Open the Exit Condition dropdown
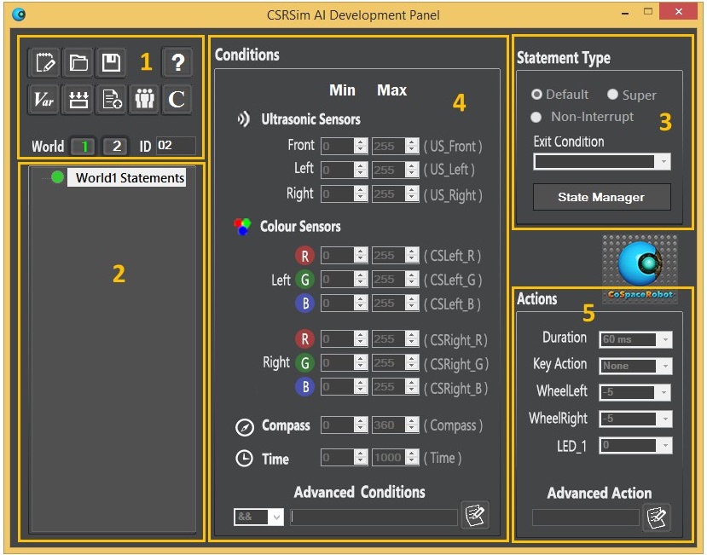 click(x=664, y=162)
